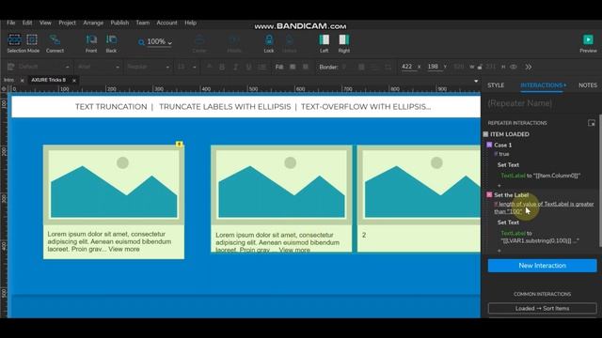
Task: Open the Default widget style dropdown
Action: (43, 67)
